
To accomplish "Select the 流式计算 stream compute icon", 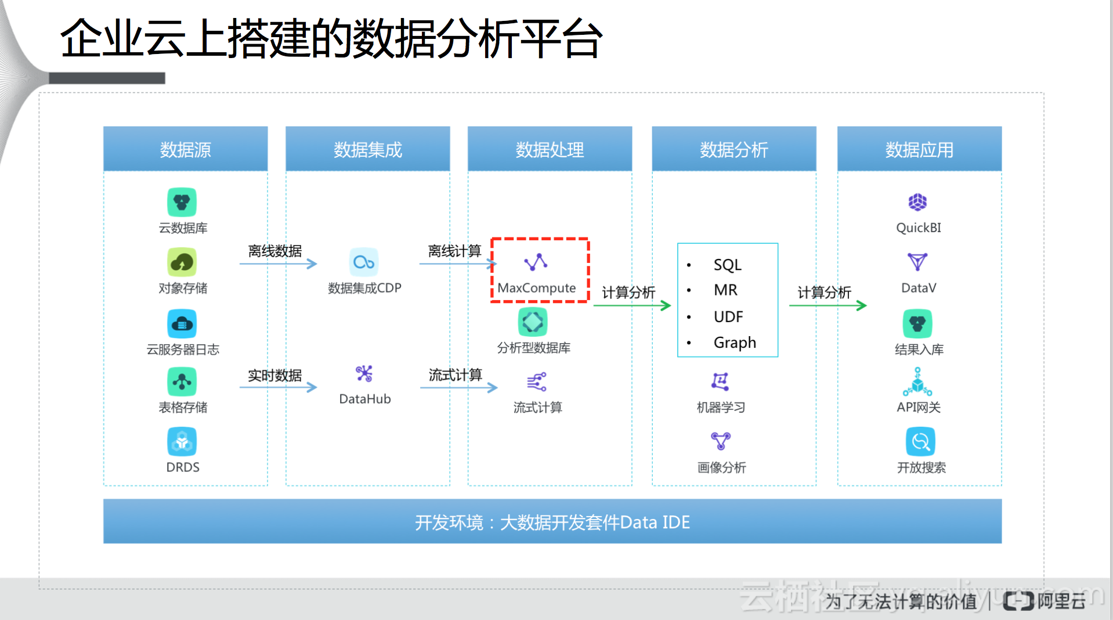I will pyautogui.click(x=537, y=382).
